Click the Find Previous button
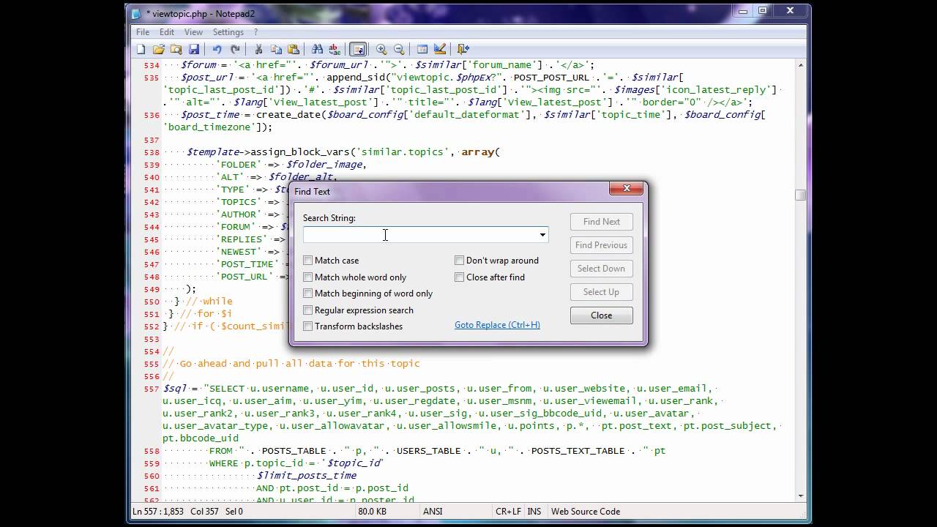This screenshot has width=937, height=527. coord(602,245)
